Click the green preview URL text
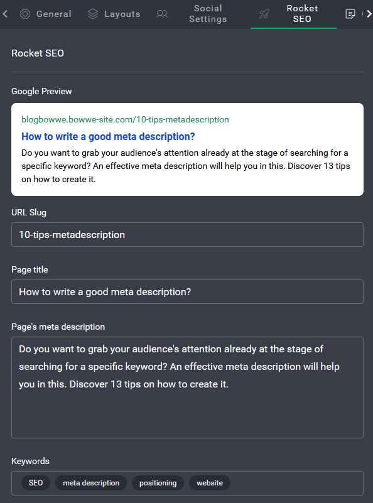 125,120
